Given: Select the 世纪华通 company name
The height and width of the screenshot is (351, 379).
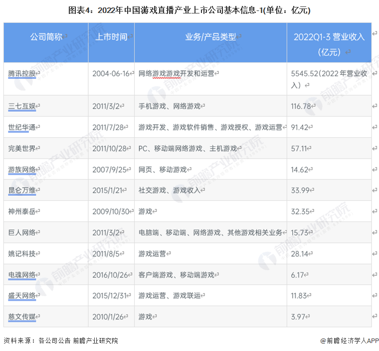Looking at the screenshot, I should pos(22,127).
